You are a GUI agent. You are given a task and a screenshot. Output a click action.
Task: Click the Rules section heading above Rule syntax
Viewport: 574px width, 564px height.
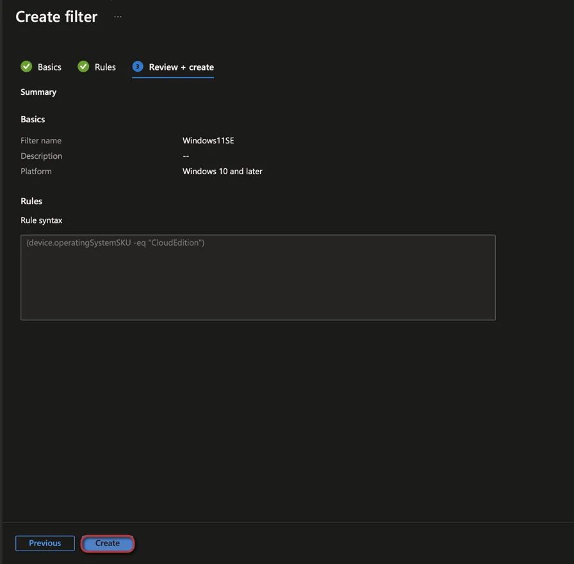(x=31, y=201)
